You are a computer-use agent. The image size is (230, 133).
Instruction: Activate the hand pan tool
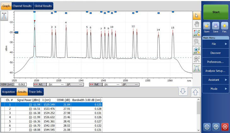click(x=197, y=24)
